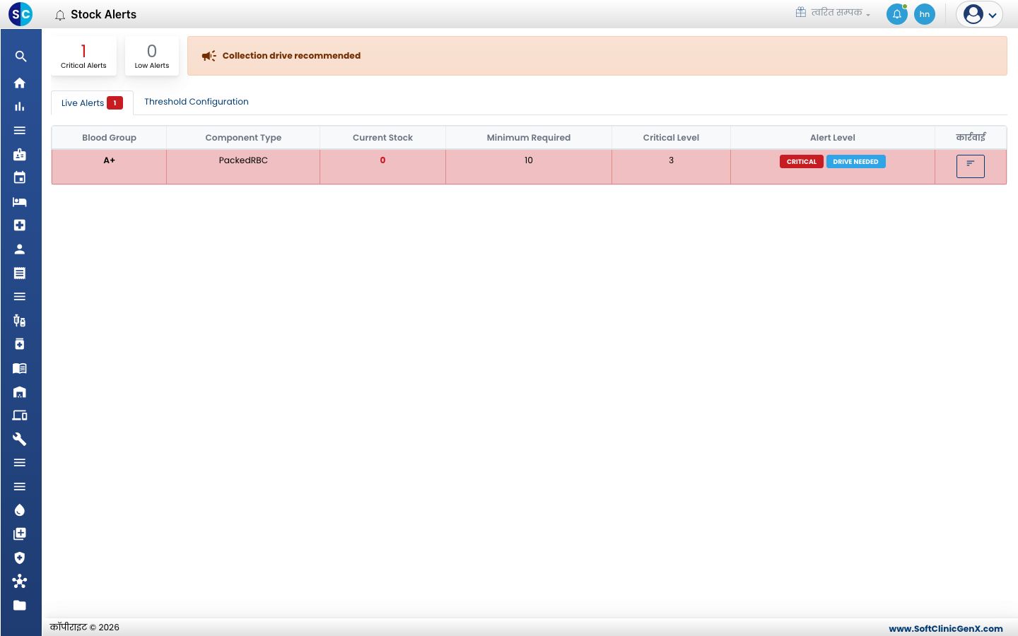Open action menu for A+ PackedRBC row
The height and width of the screenshot is (636, 1018).
(971, 166)
